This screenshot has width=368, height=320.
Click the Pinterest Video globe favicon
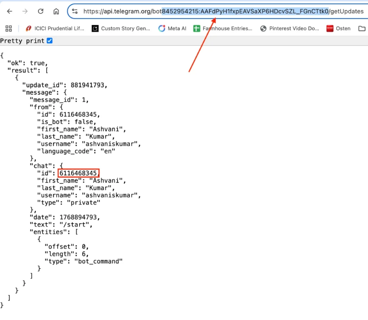(263, 29)
